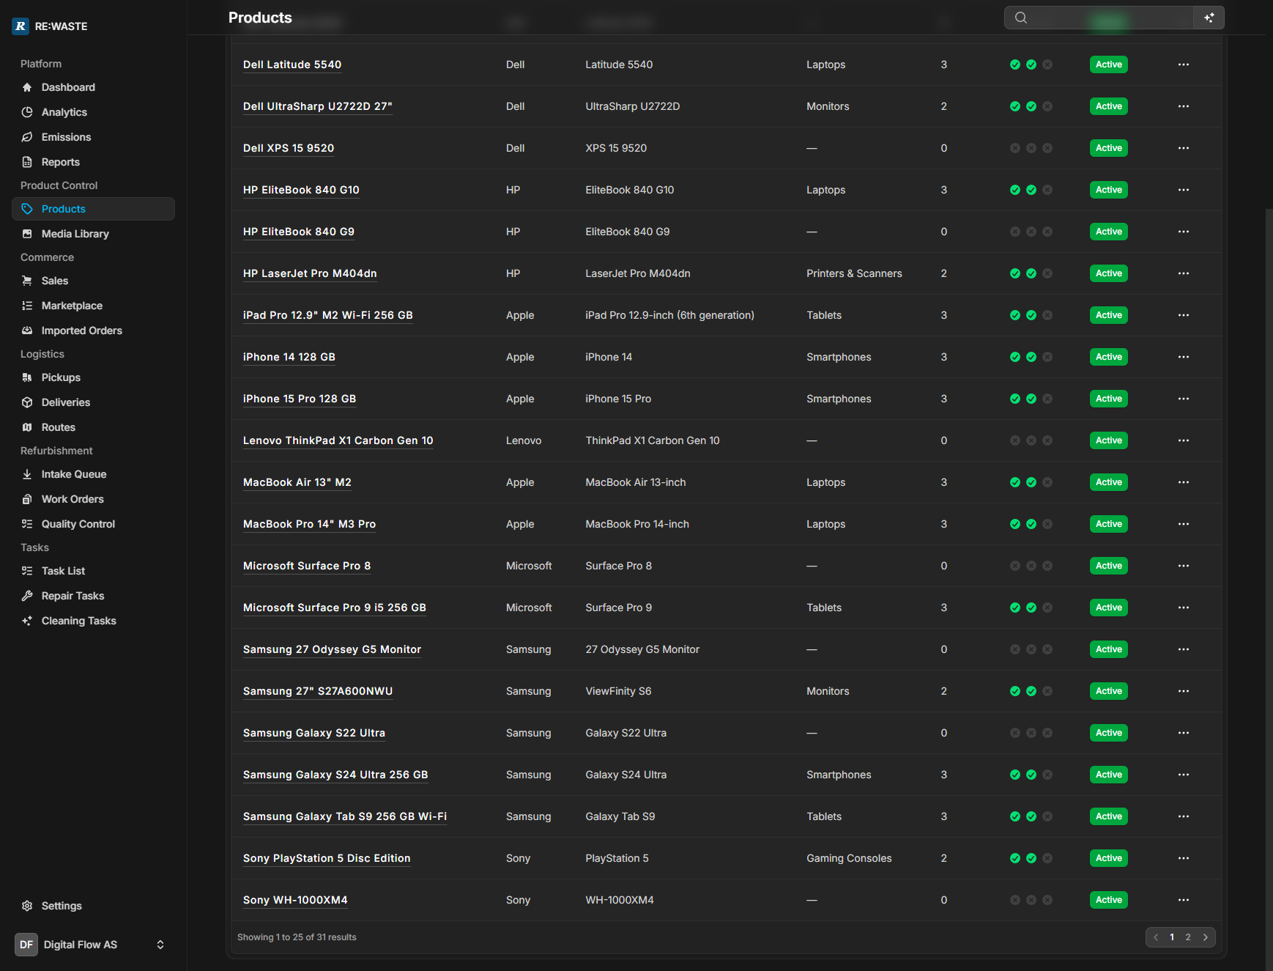Click the Quality Control checklist icon
This screenshot has width=1273, height=971.
27,524
